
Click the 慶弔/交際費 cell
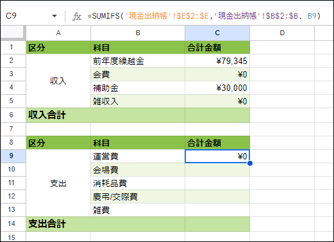138,197
